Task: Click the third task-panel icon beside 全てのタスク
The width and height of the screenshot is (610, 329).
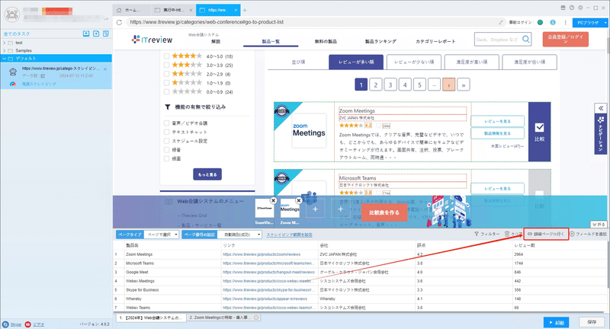Action: pos(106,34)
